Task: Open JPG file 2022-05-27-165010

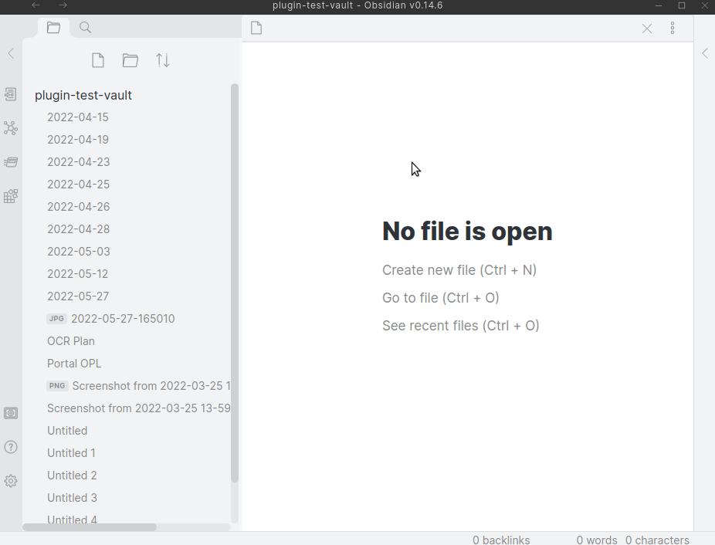Action: (110, 318)
